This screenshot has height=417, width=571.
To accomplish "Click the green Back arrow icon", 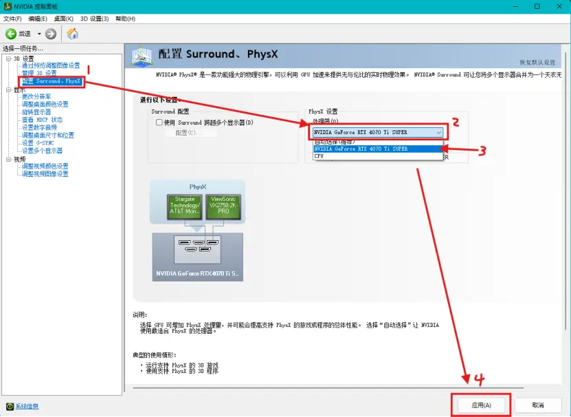I will tap(11, 34).
